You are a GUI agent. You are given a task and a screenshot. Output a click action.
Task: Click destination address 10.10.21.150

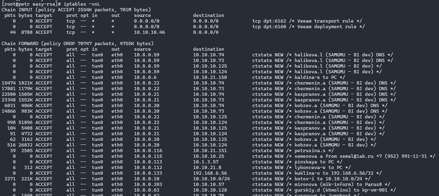210,77
